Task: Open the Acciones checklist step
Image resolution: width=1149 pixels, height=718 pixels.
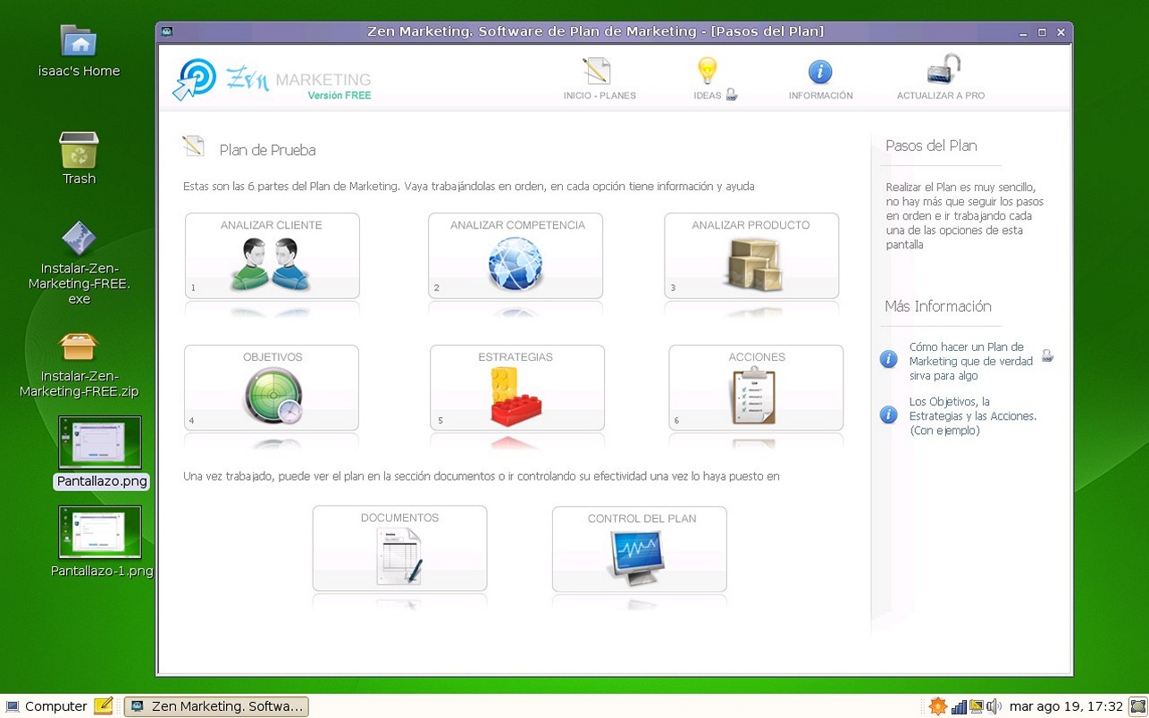Action: [756, 388]
